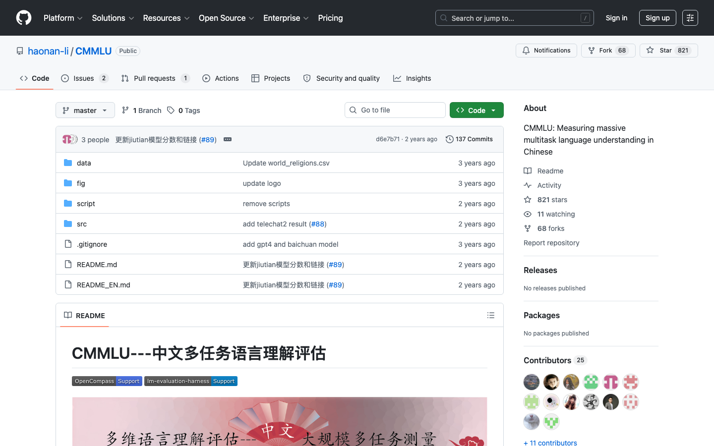Click the GitHub logo icon
Viewport: 714px width, 446px height.
point(24,18)
